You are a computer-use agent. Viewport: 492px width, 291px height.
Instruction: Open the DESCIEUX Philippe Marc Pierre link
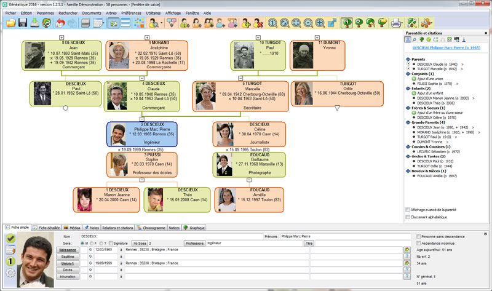pyautogui.click(x=446, y=48)
